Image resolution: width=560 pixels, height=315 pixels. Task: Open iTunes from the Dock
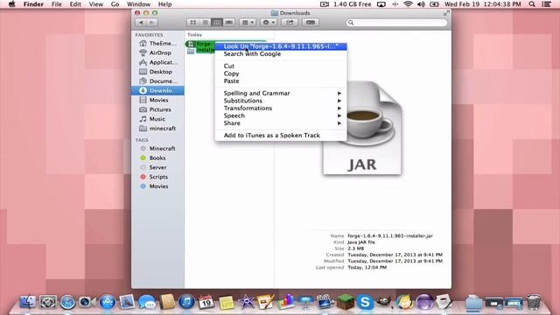point(186,302)
